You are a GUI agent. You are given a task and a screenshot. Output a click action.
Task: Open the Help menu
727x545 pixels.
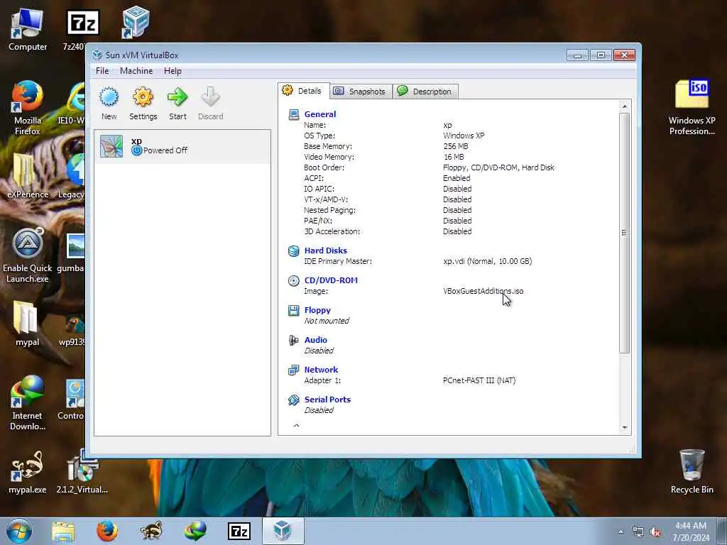(173, 71)
